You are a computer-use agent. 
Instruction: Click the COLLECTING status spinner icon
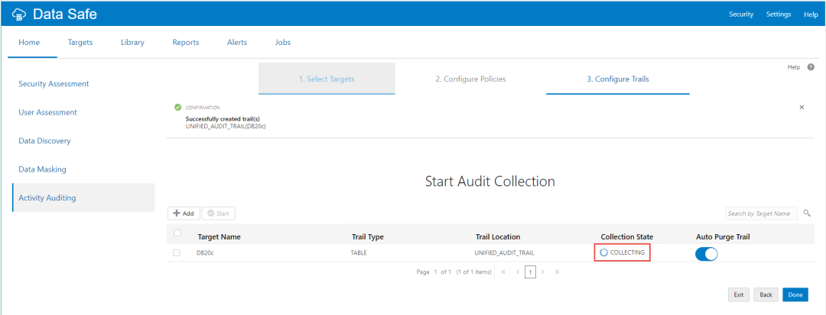603,252
